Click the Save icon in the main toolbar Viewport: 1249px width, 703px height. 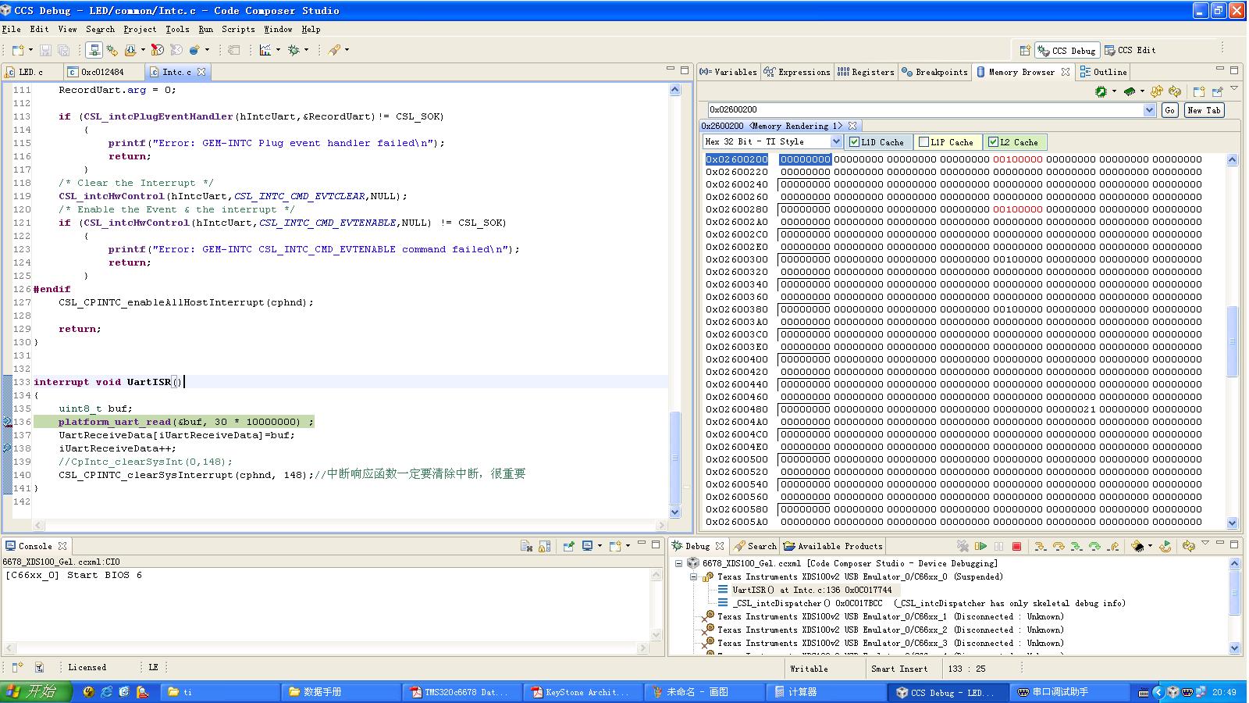pos(45,50)
